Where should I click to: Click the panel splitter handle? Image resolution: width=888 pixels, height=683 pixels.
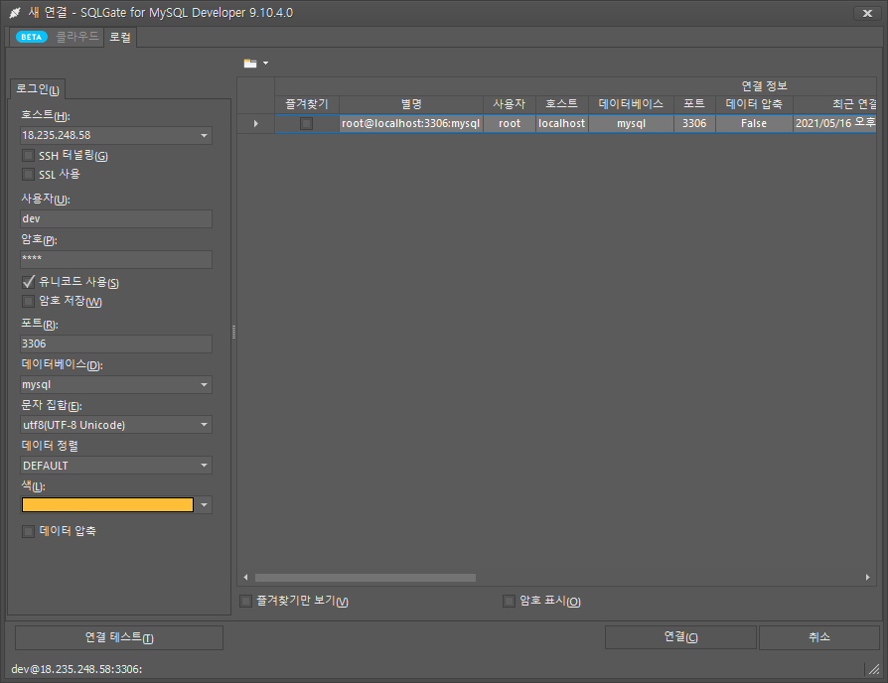pyautogui.click(x=233, y=333)
